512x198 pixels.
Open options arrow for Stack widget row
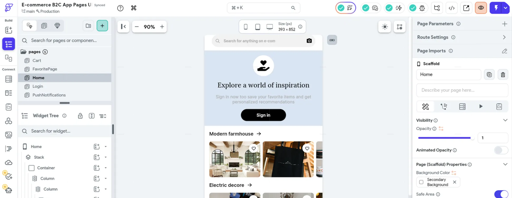(106, 157)
